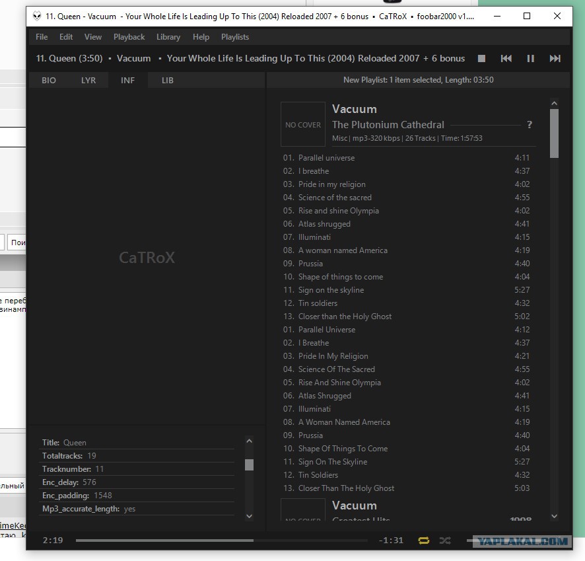Click the foobar2000 alien icon in title bar
Viewport: 585px width, 561px height.
36,16
